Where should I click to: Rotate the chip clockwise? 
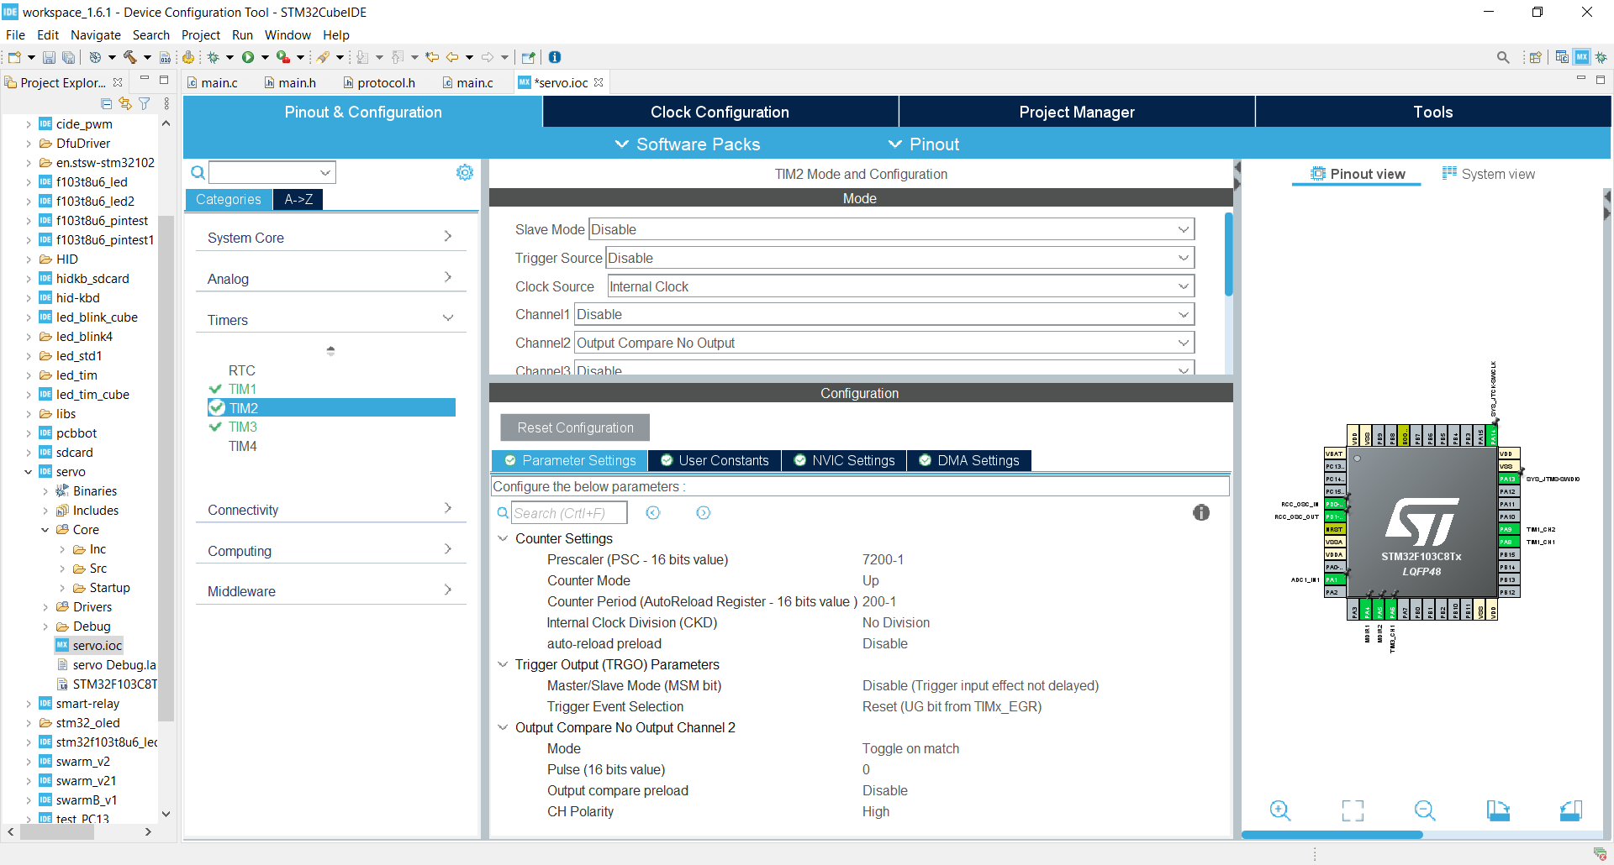point(1498,810)
